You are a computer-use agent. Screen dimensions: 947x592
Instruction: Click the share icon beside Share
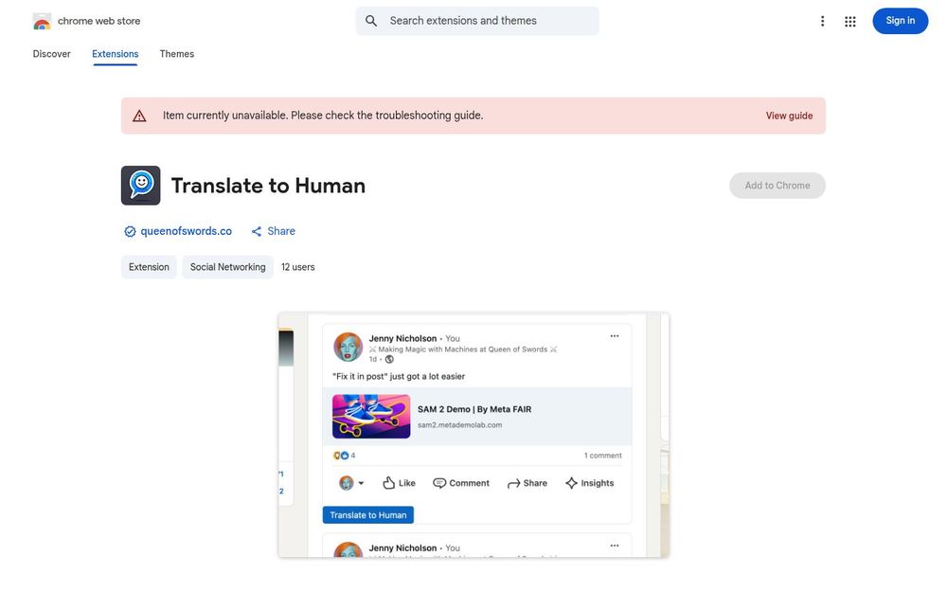[x=257, y=231]
